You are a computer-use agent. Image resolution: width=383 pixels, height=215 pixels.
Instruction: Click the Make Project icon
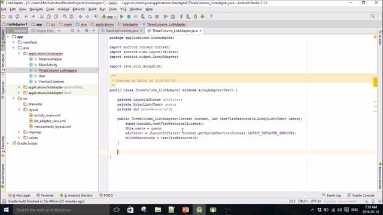tap(96, 17)
